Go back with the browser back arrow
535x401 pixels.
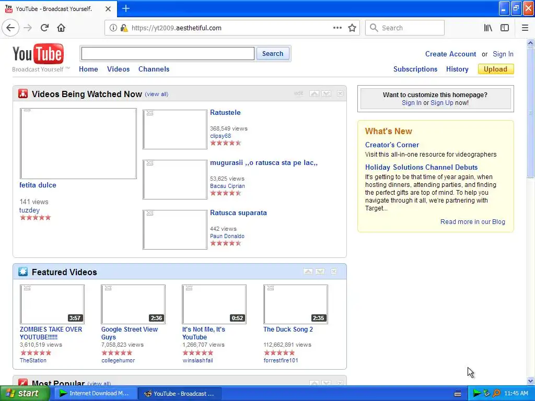click(10, 28)
